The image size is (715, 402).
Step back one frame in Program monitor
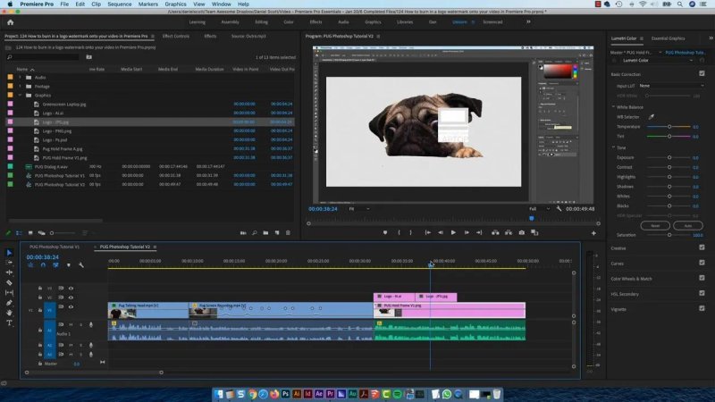pyautogui.click(x=441, y=232)
